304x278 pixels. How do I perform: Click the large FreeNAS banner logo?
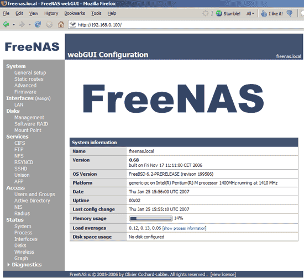[174, 98]
